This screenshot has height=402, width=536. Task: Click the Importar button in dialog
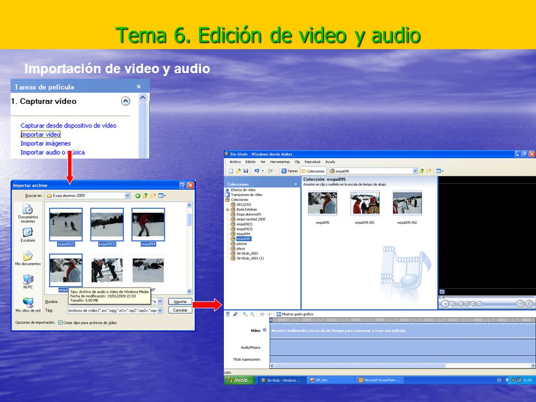pyautogui.click(x=180, y=301)
